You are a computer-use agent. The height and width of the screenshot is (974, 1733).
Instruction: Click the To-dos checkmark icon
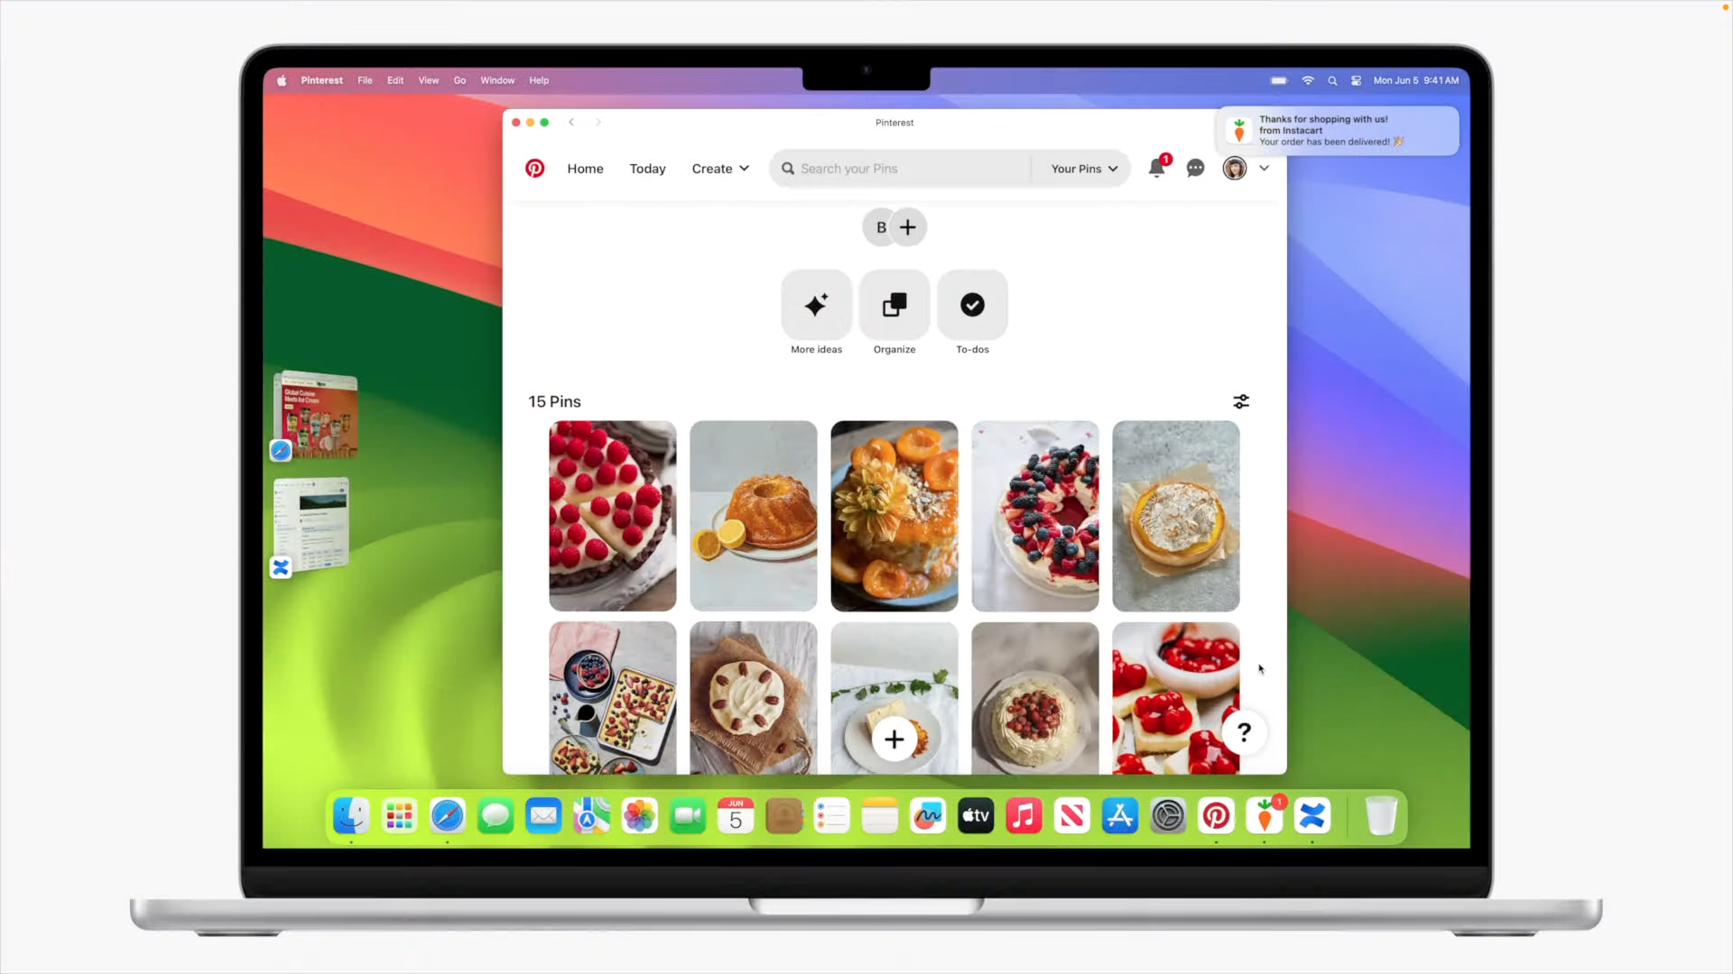pyautogui.click(x=972, y=305)
